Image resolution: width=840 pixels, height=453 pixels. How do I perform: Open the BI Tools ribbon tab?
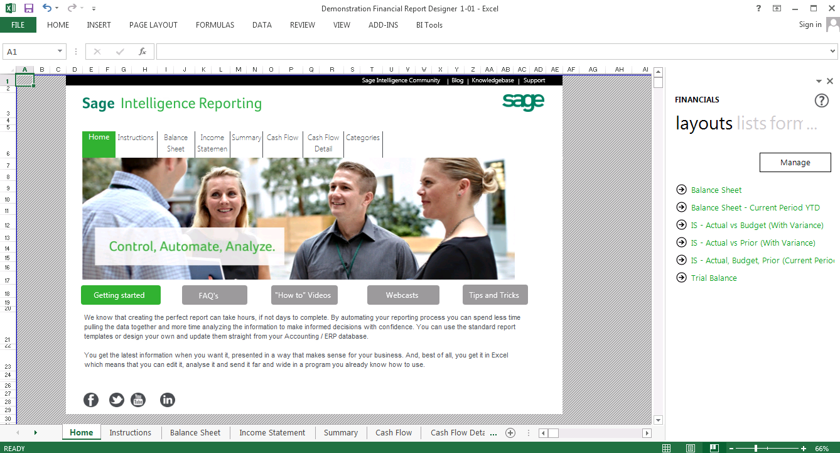point(429,25)
